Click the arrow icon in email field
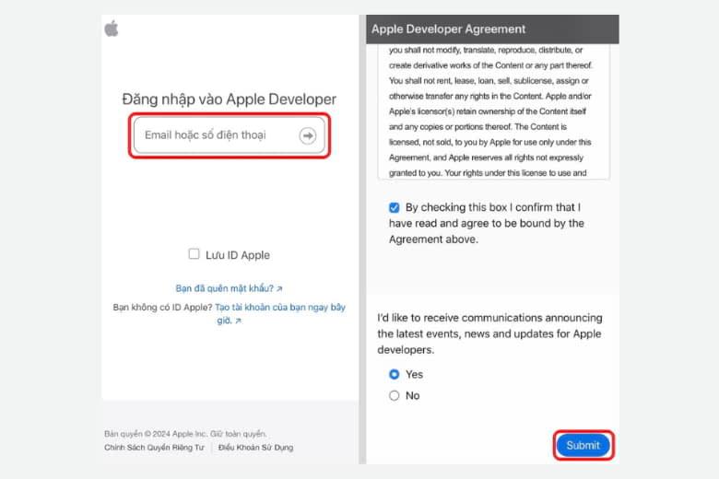Screen dimensions: 719x479 tap(308, 135)
